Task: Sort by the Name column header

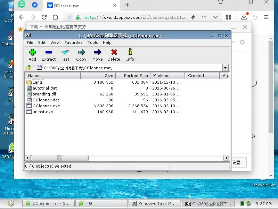Action: (53, 76)
